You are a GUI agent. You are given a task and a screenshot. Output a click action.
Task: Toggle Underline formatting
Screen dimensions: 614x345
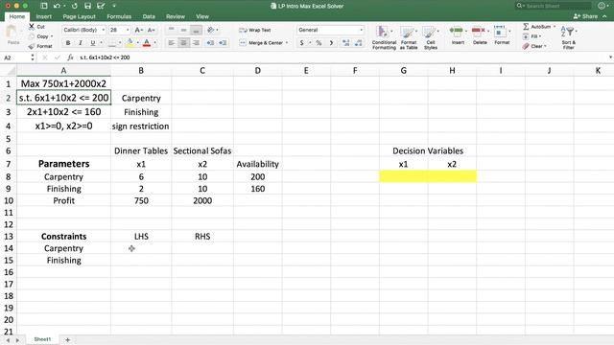[93, 42]
